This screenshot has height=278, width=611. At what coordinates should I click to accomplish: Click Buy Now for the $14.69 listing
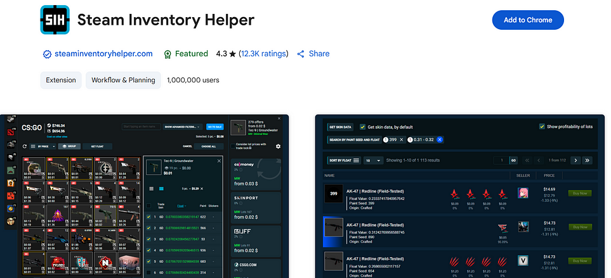coord(580,193)
